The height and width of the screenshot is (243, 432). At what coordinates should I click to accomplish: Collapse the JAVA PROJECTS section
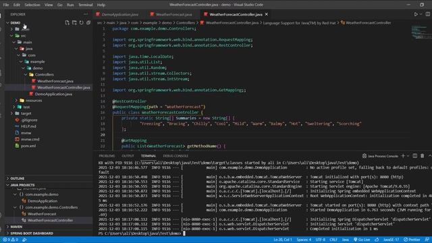pos(22,185)
